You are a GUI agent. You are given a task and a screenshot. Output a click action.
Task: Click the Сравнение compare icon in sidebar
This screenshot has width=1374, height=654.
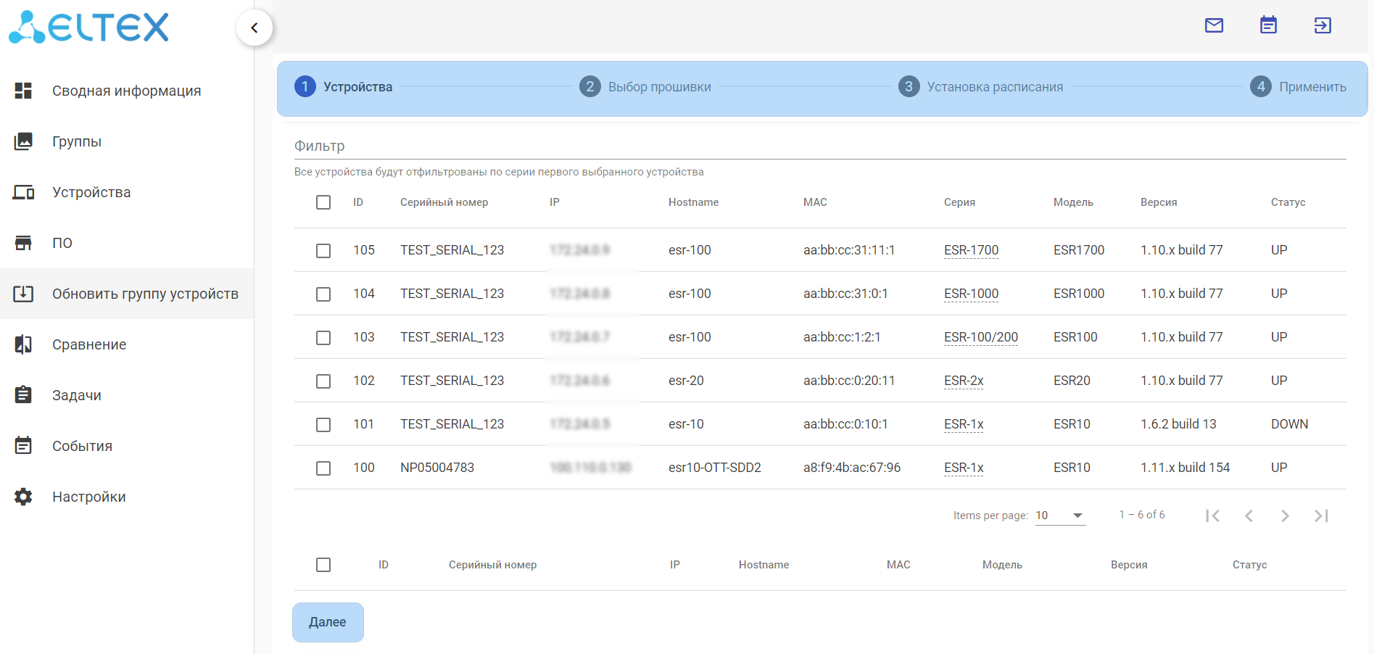23,344
